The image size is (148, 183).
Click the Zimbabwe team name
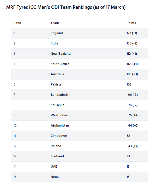59,136
